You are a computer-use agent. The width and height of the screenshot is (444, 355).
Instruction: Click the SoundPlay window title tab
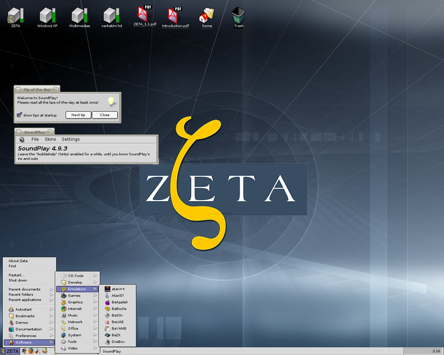34,132
